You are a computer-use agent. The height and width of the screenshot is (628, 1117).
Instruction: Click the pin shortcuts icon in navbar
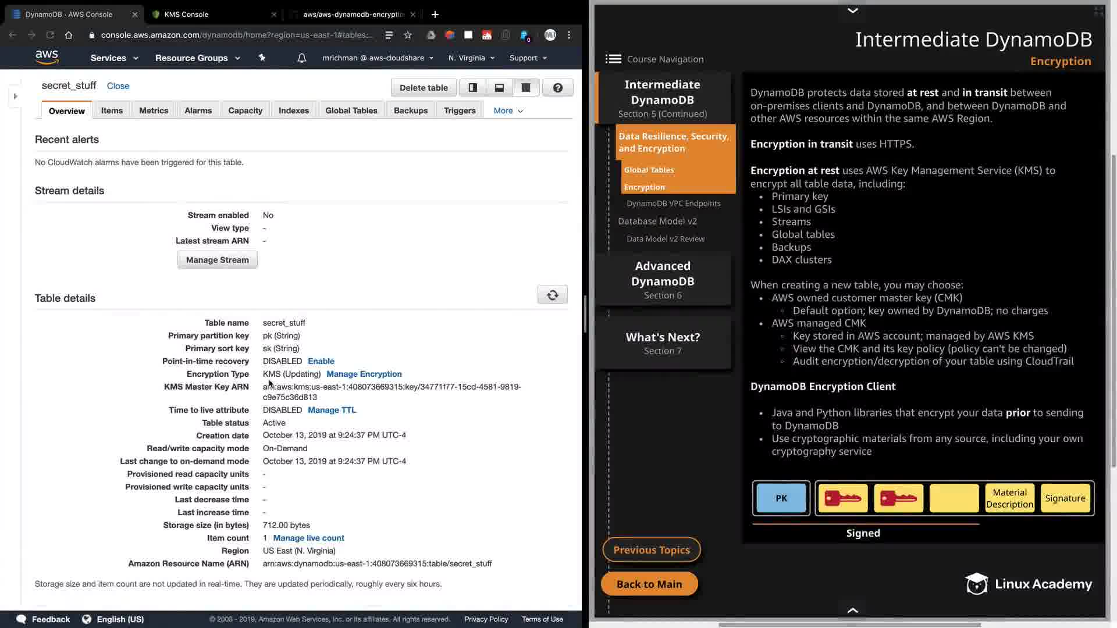coord(262,58)
